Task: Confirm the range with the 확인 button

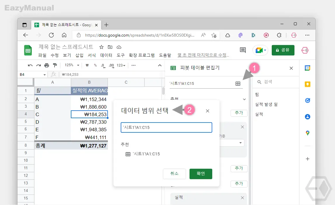Action: pyautogui.click(x=201, y=174)
